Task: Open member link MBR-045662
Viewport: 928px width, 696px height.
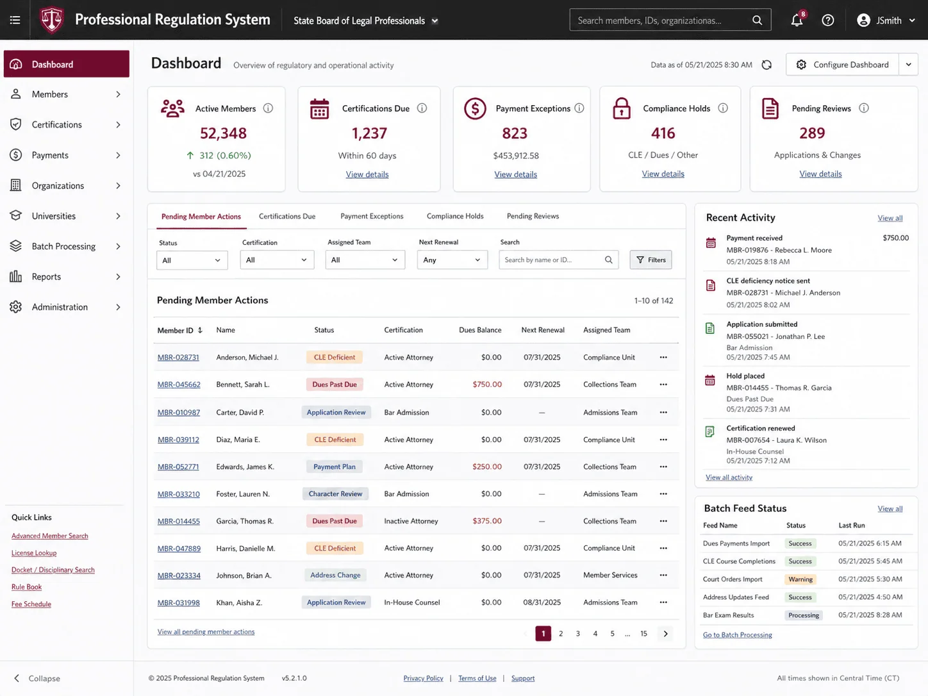Action: click(179, 385)
